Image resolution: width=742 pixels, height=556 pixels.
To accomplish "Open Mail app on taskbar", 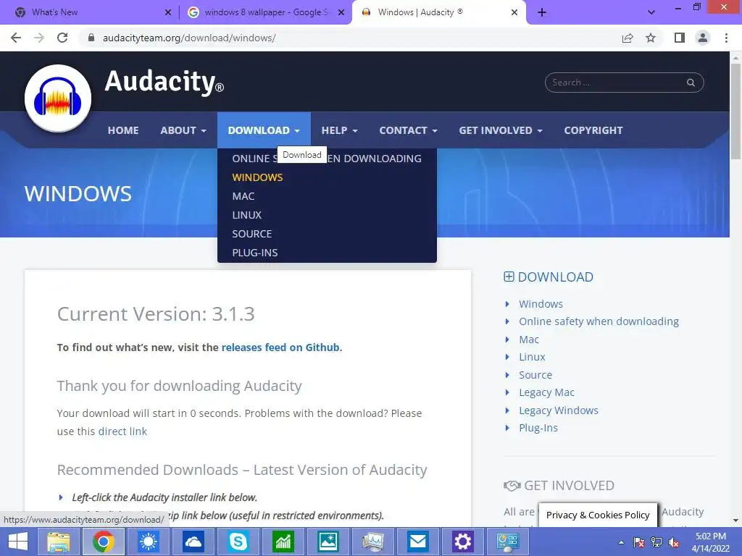I will click(417, 542).
